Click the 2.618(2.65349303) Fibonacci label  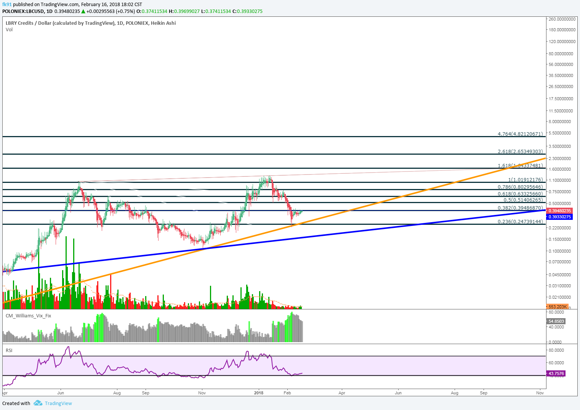520,151
